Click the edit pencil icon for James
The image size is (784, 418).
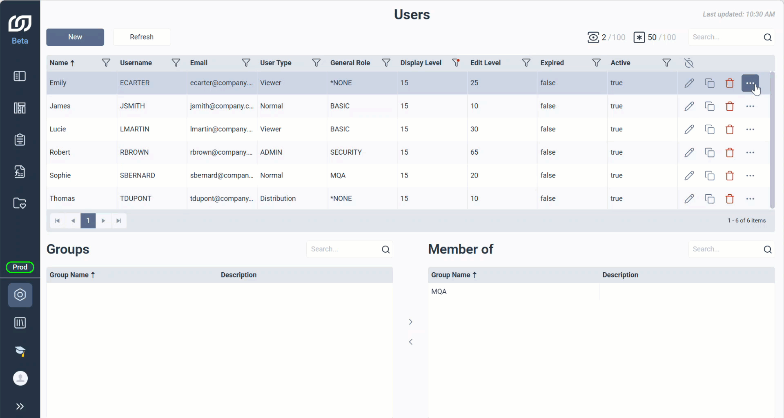(x=689, y=106)
